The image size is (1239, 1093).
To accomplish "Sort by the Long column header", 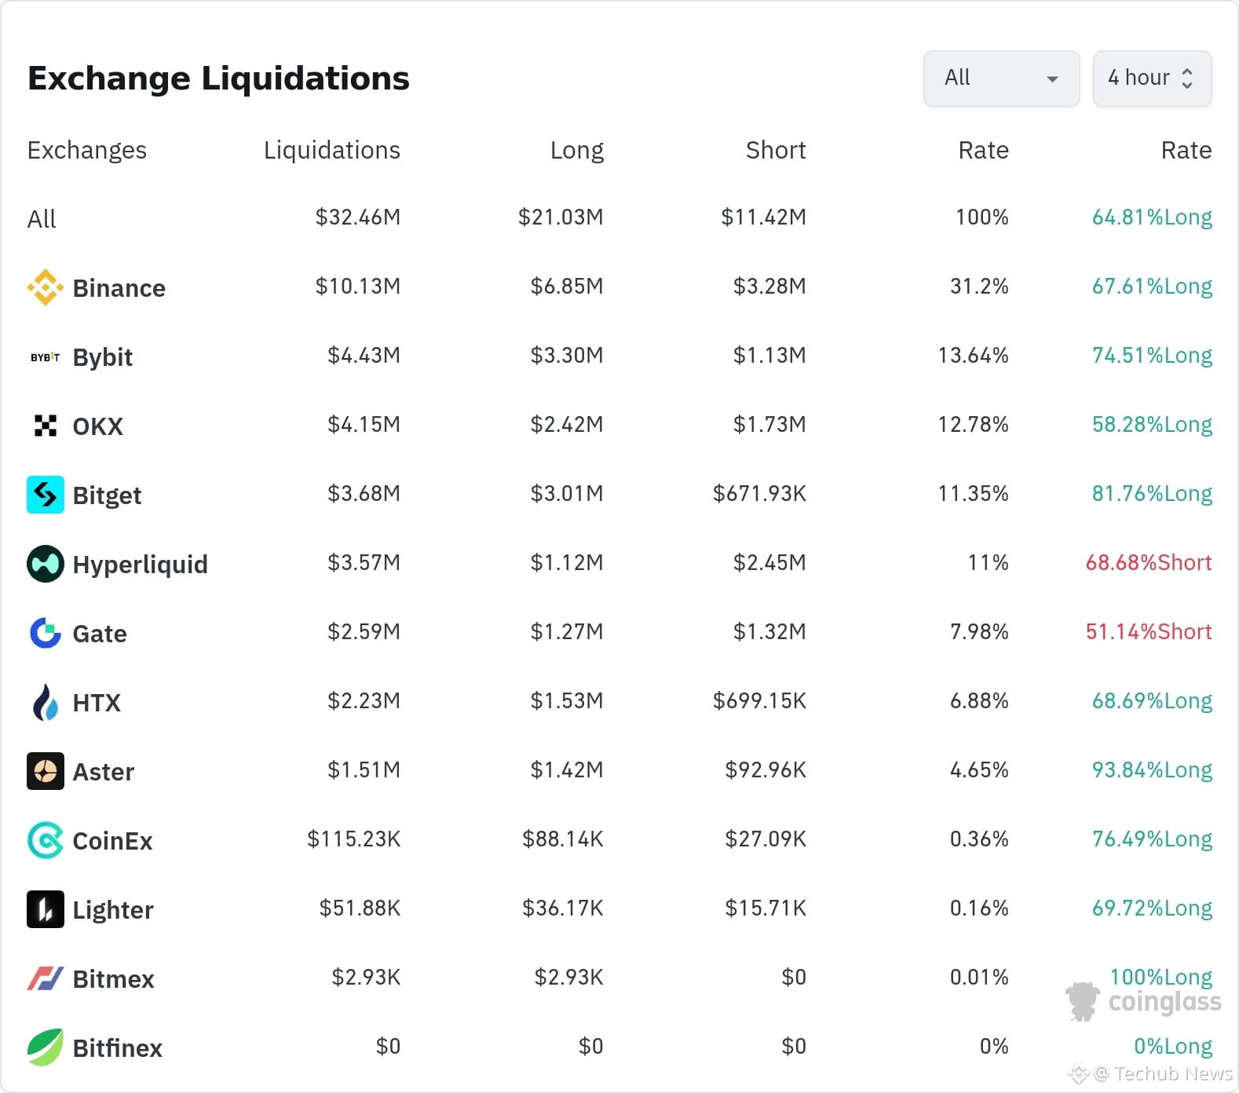I will pos(576,150).
